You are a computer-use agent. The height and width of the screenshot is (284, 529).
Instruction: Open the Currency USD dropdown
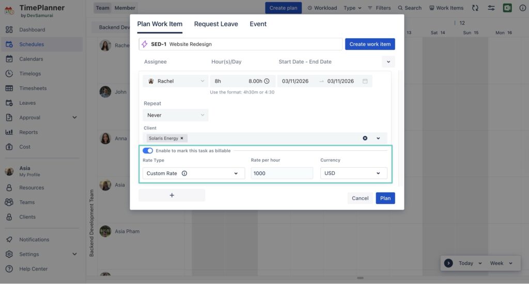(353, 173)
